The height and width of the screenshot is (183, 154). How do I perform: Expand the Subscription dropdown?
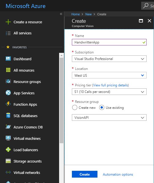(x=109, y=59)
